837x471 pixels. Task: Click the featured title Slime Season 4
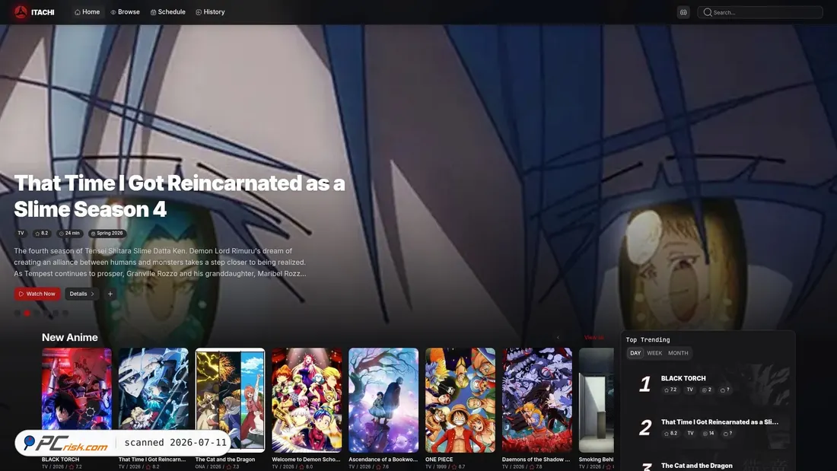(180, 196)
